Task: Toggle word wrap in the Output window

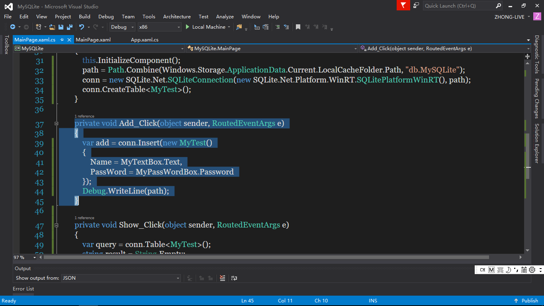Action: pyautogui.click(x=234, y=278)
